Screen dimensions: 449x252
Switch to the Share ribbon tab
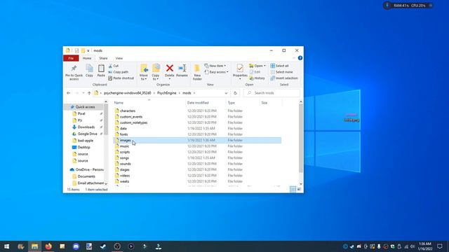click(103, 58)
